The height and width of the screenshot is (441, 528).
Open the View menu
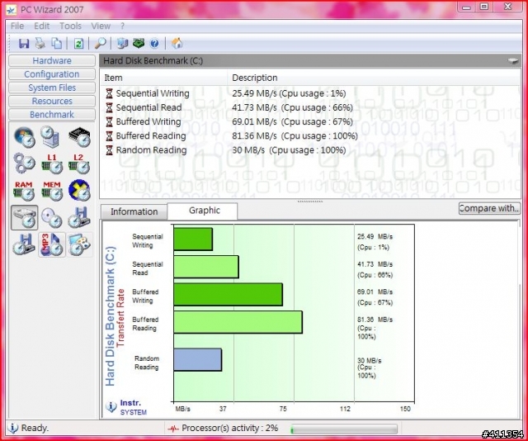point(101,26)
